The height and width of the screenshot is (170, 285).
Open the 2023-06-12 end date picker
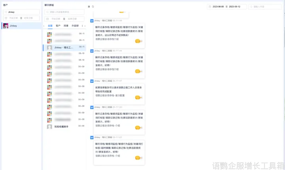(x=237, y=7)
